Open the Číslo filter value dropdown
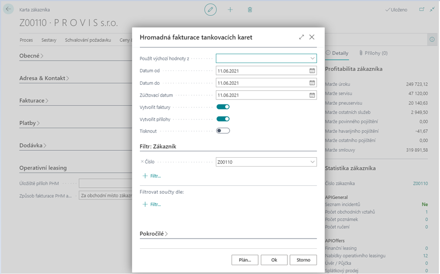Screen dimensions: 440x274 click(x=312, y=162)
